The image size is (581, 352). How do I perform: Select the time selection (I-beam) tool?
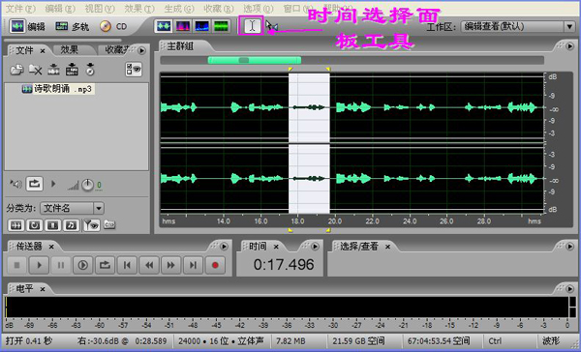252,26
